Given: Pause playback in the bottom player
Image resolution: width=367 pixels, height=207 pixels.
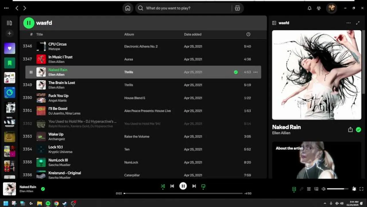Looking at the screenshot, I should [x=183, y=186].
